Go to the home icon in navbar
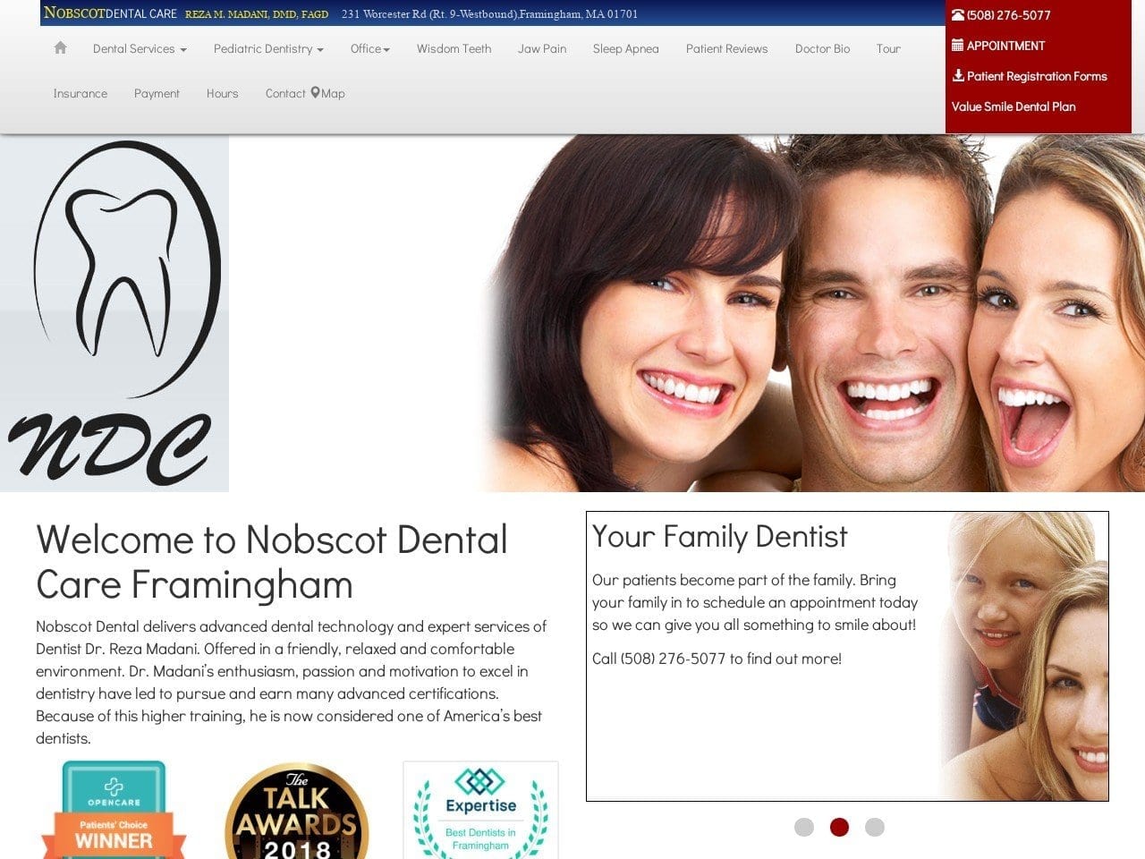1145x859 pixels. coord(60,48)
